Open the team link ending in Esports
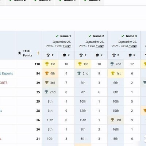This screenshot has width=146, height=146. tap(6, 73)
